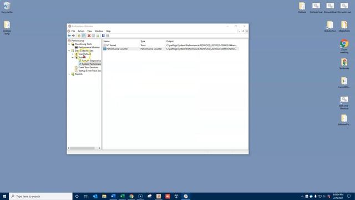Click the Back arrow in Performance Monitor toolbar
The image size is (355, 200).
[x=69, y=36]
